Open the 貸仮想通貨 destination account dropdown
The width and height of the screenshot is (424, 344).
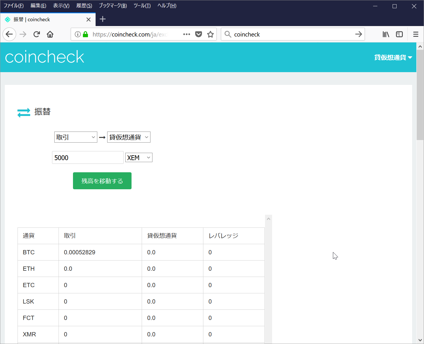point(129,137)
